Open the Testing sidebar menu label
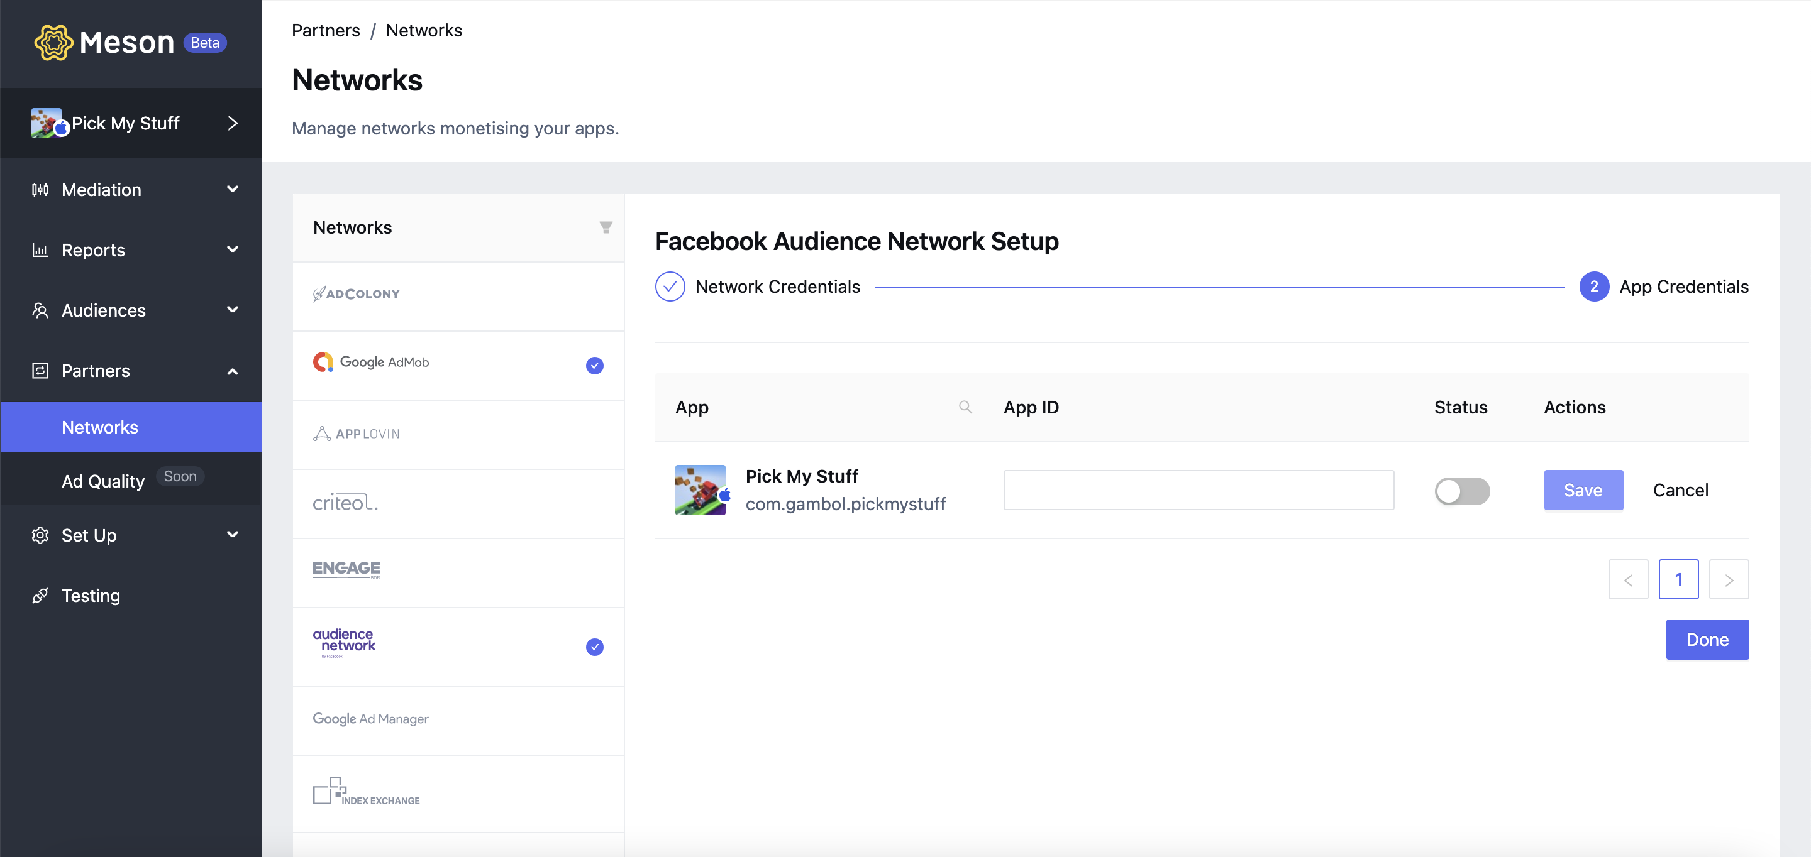This screenshot has height=857, width=1811. pyautogui.click(x=91, y=596)
